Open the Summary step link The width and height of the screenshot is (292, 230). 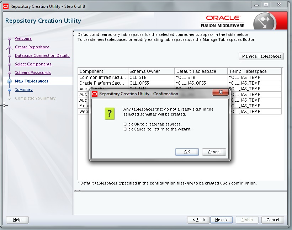[24, 90]
